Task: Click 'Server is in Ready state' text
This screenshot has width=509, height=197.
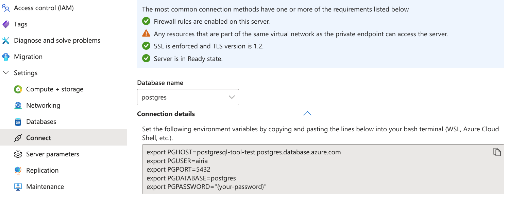Action: (188, 59)
